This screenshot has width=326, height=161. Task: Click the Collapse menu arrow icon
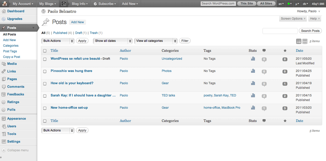point(4,150)
